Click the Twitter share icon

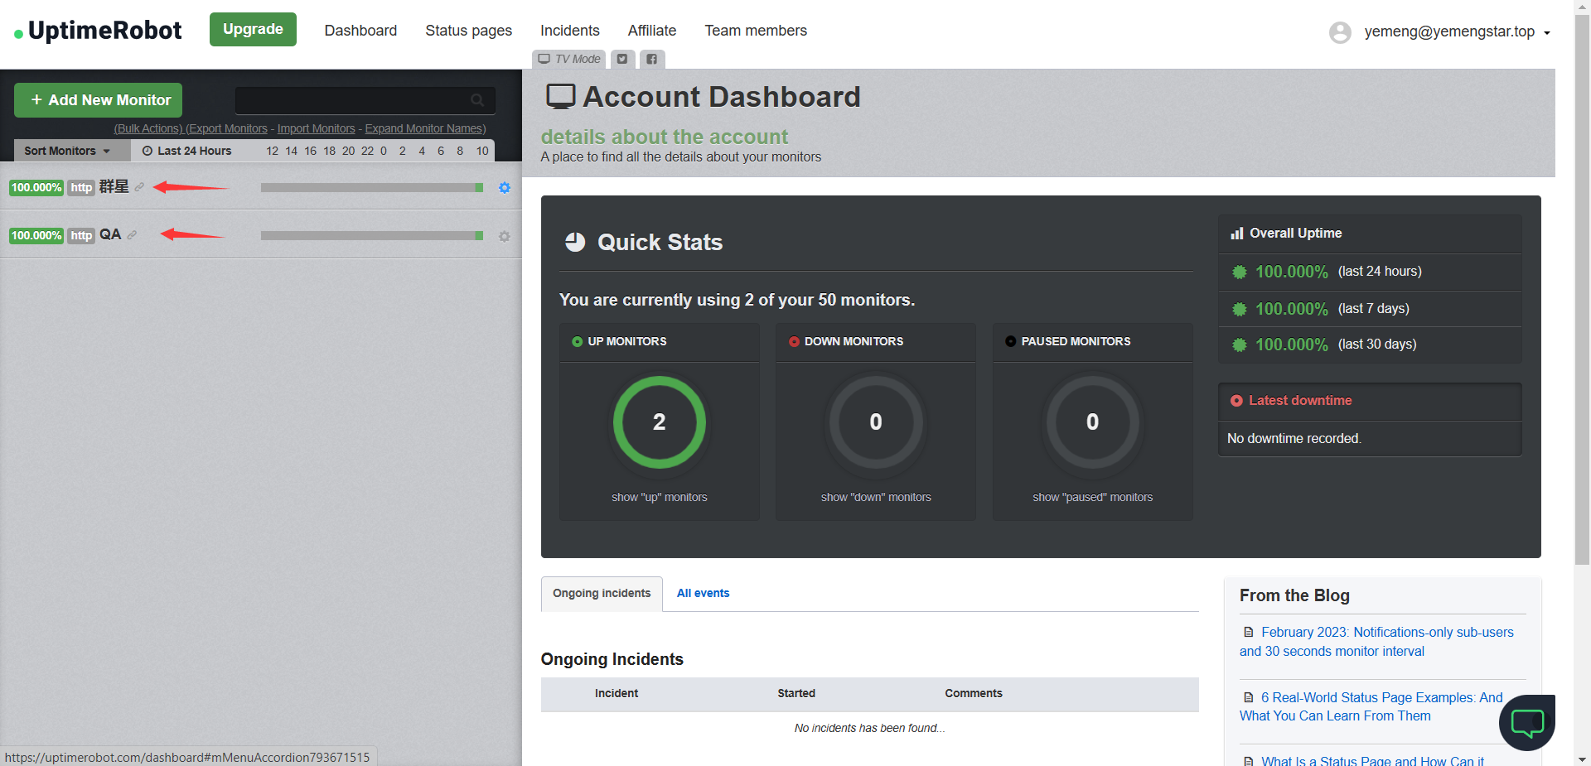click(622, 59)
